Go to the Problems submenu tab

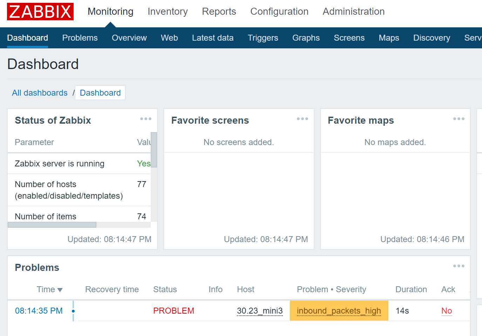80,38
